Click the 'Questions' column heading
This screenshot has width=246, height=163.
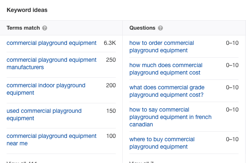(x=142, y=28)
